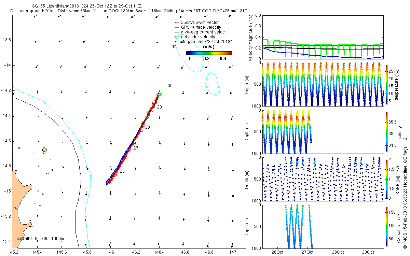Click the "4h" label on the map

click(x=174, y=46)
